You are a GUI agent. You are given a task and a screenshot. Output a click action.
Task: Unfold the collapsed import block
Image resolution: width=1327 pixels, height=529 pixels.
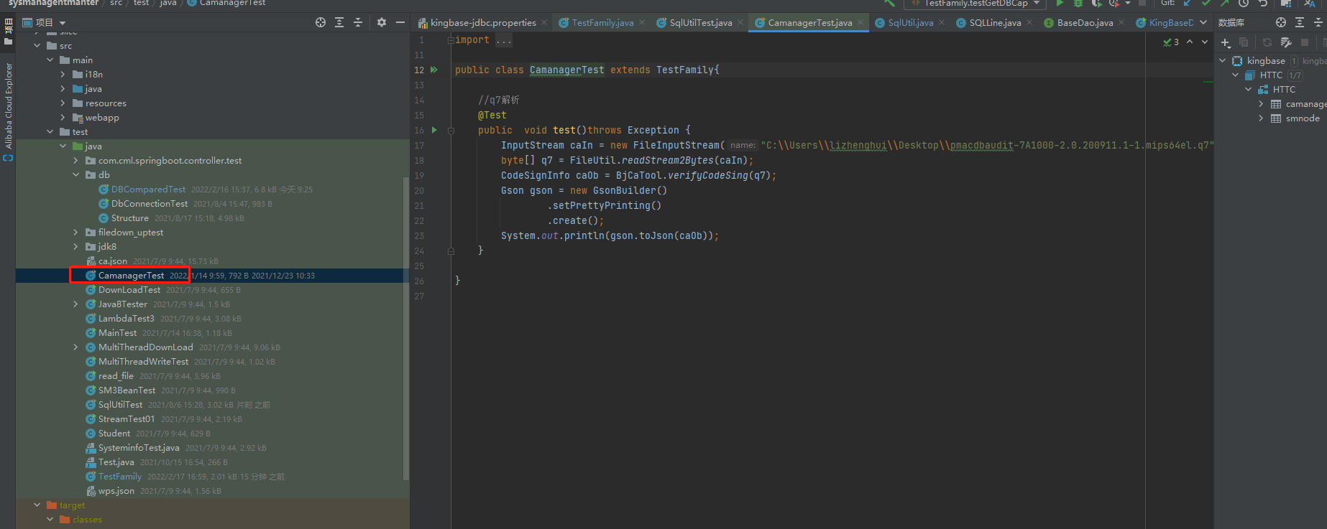click(451, 40)
